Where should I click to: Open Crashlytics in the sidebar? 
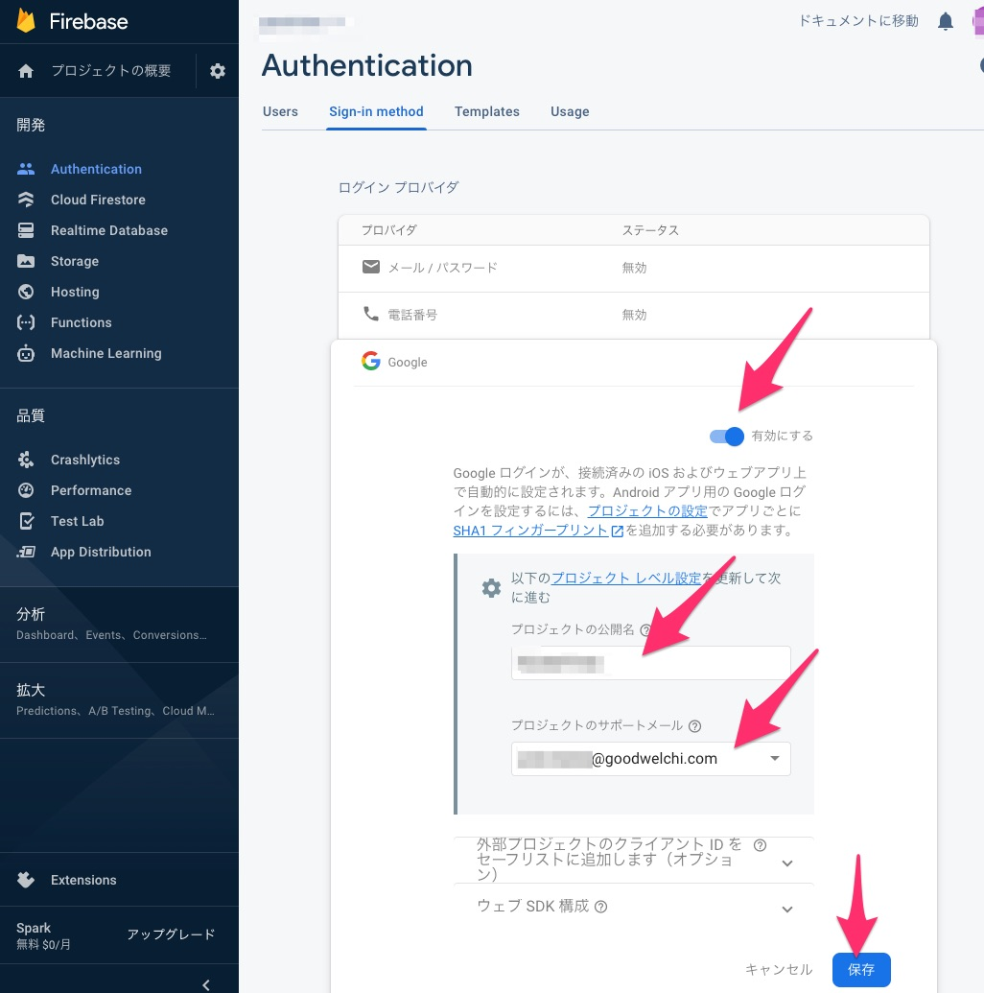click(85, 460)
